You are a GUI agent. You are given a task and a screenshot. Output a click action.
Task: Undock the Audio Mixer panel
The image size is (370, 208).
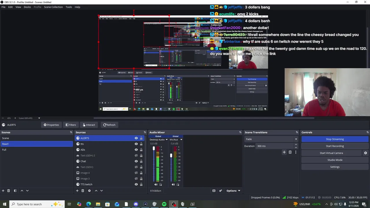tap(240, 132)
